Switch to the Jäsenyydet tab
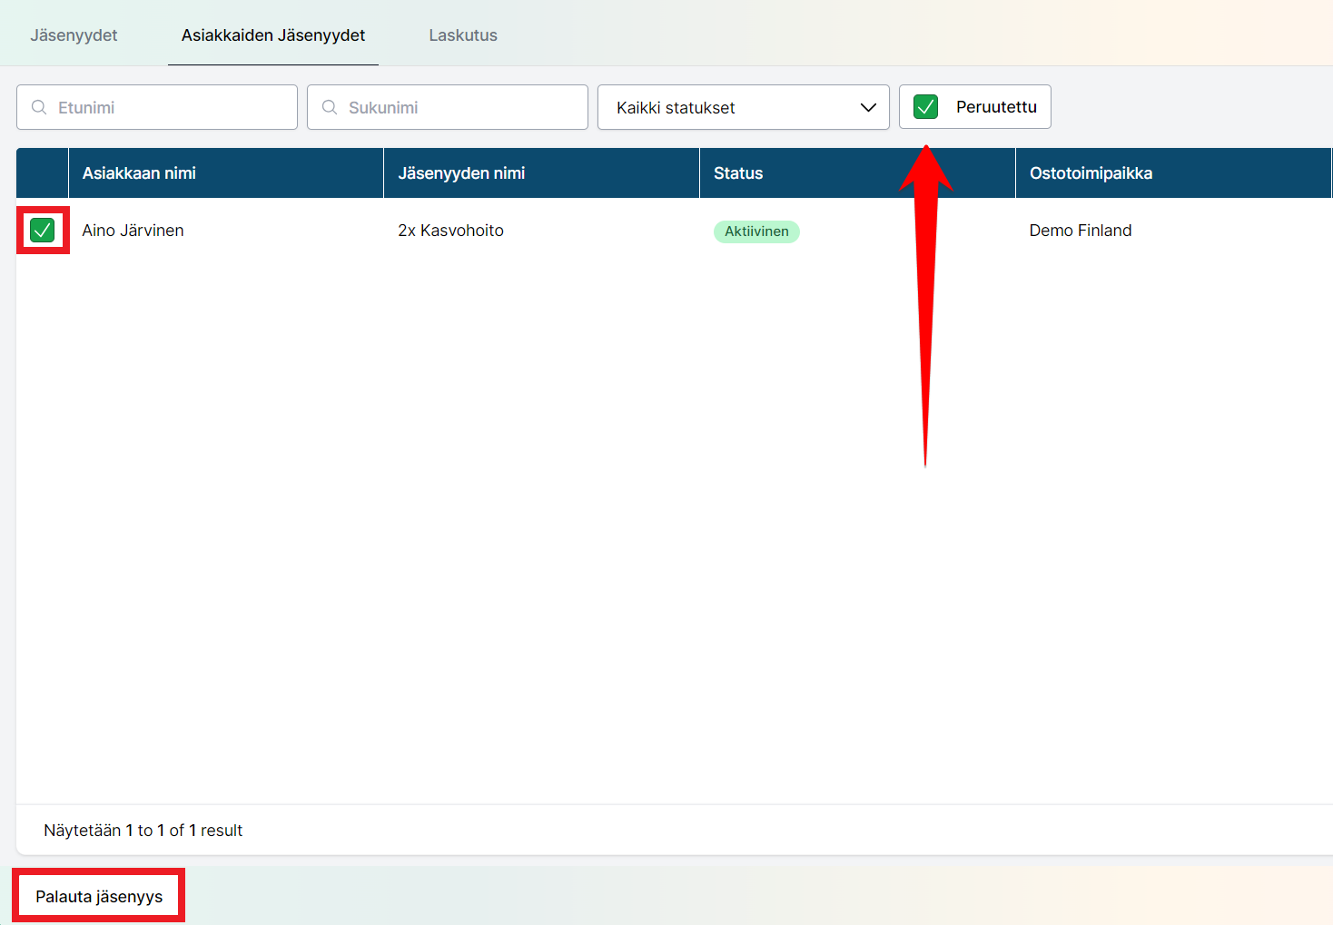 (74, 35)
